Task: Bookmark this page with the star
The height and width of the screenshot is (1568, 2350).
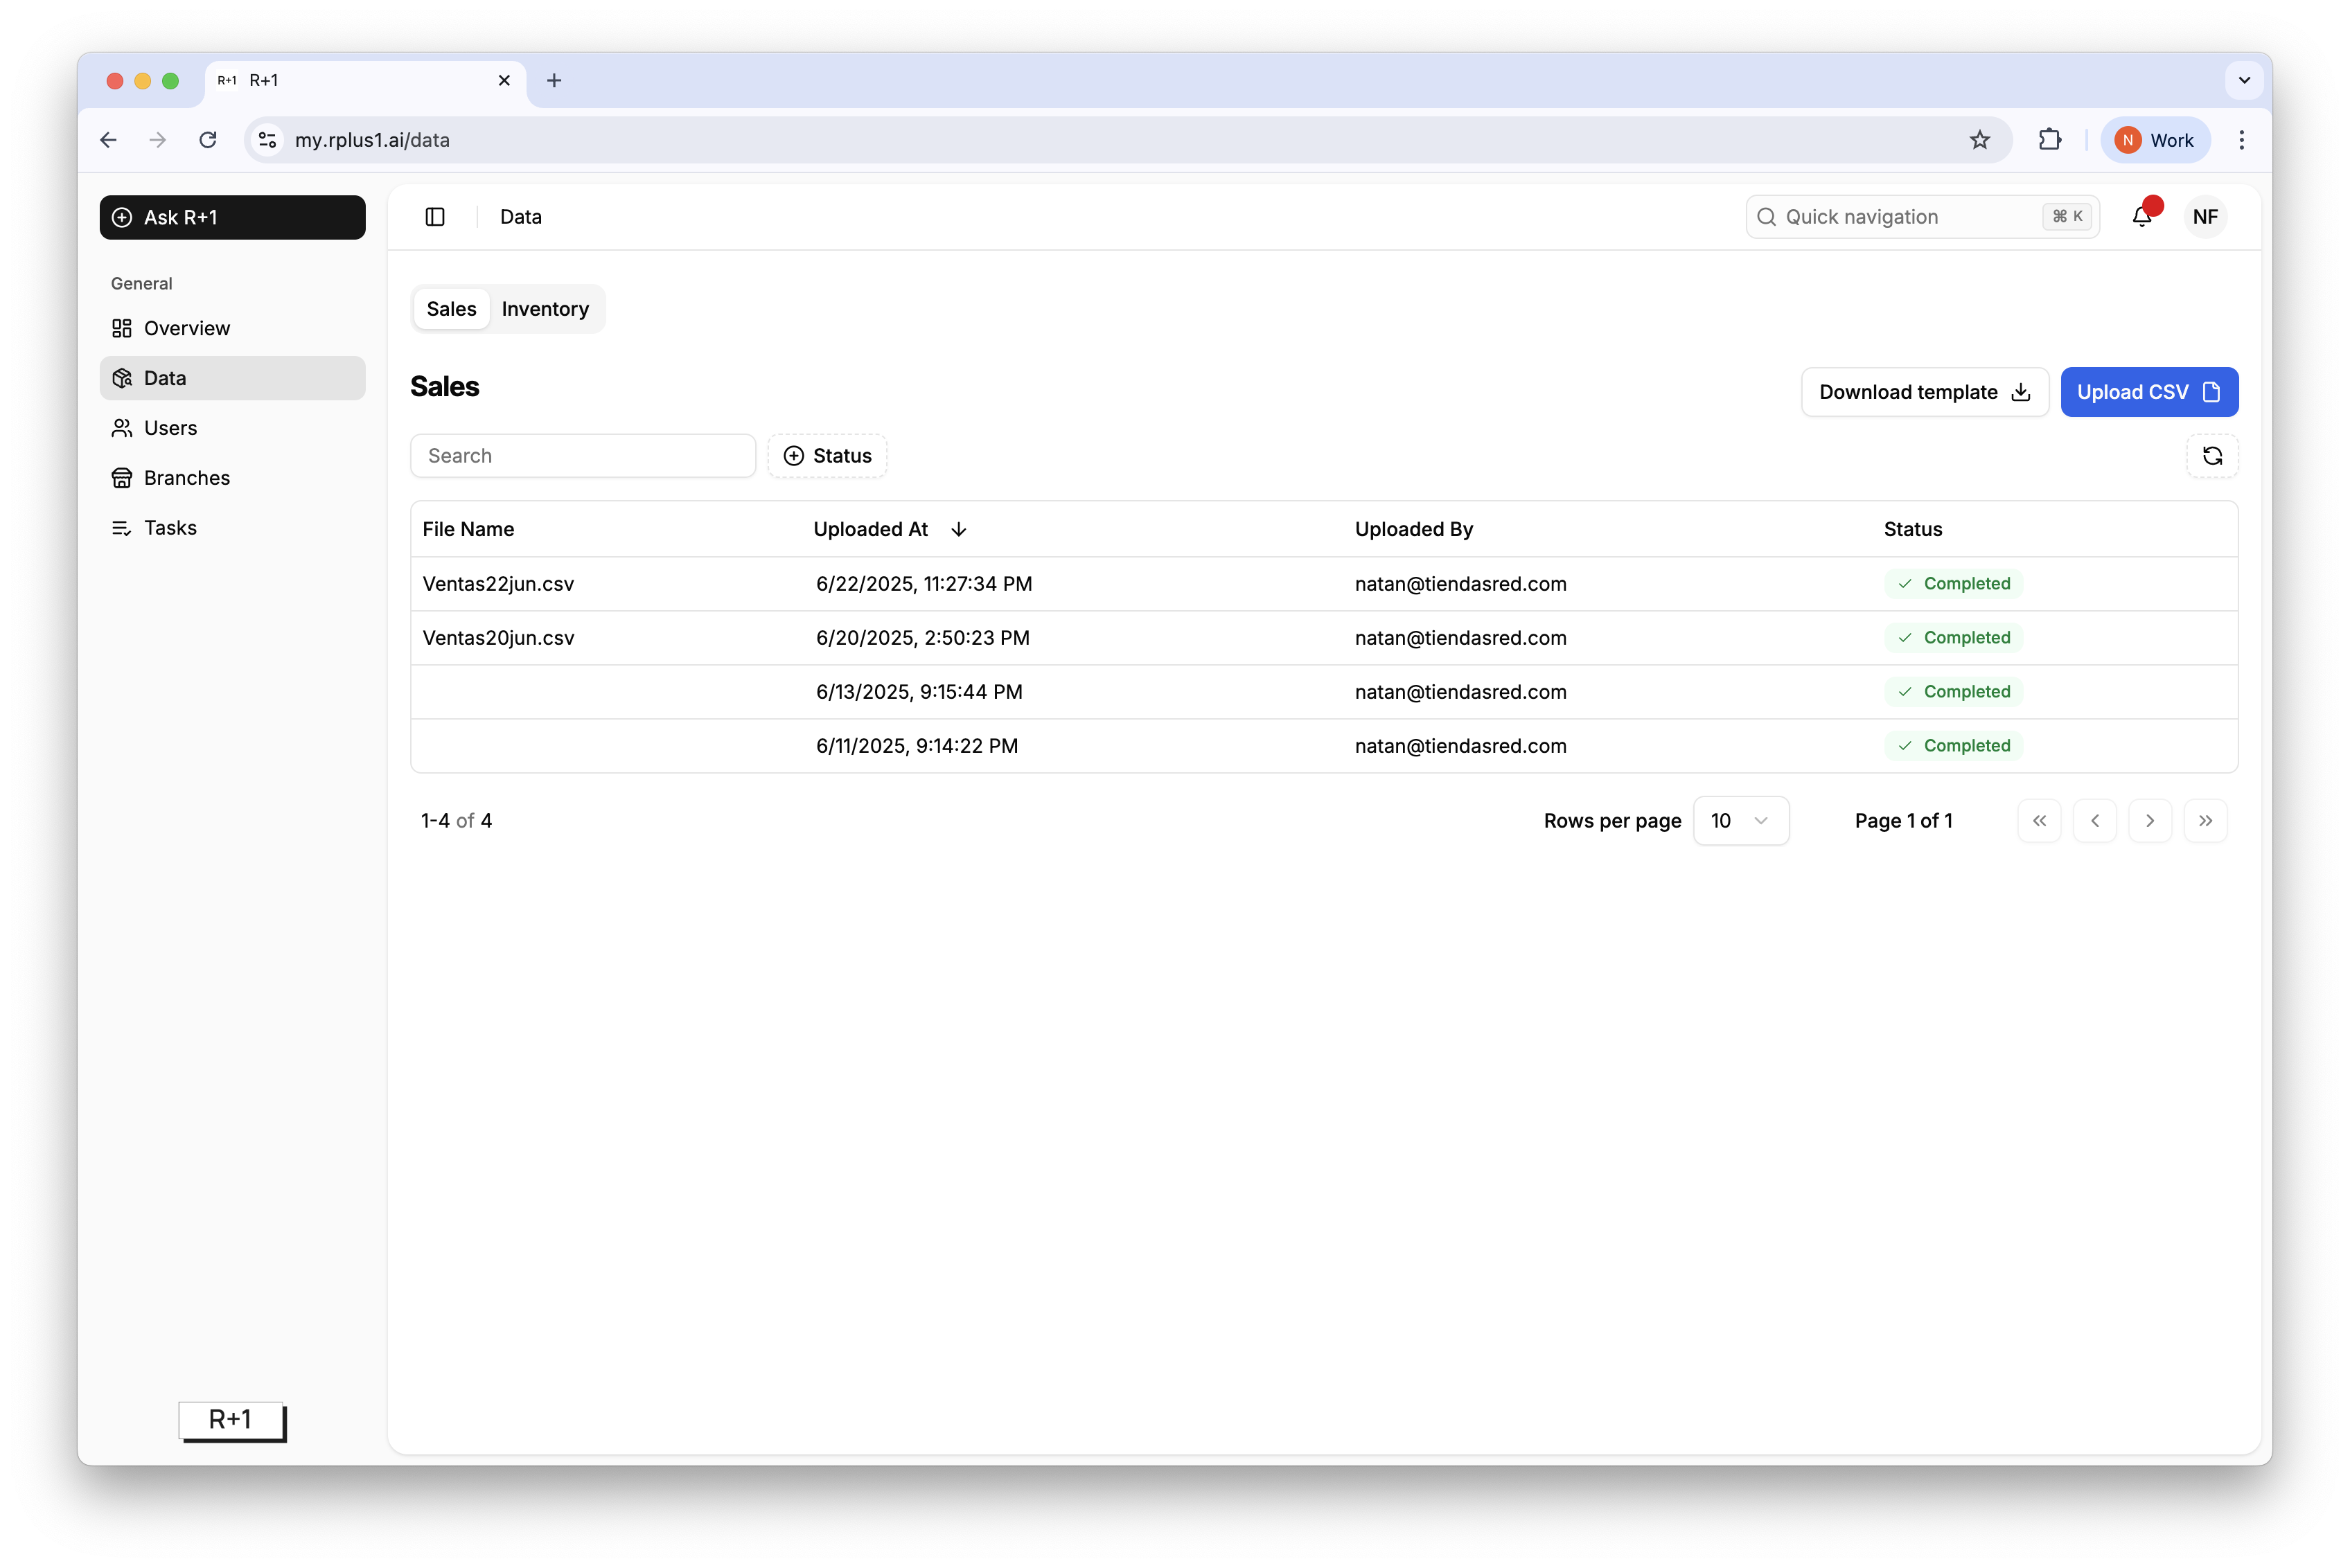Action: [1979, 140]
